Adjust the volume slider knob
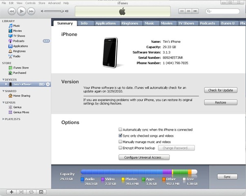Image resolution: width=246 pixels, height=196 pixels. (62, 11)
